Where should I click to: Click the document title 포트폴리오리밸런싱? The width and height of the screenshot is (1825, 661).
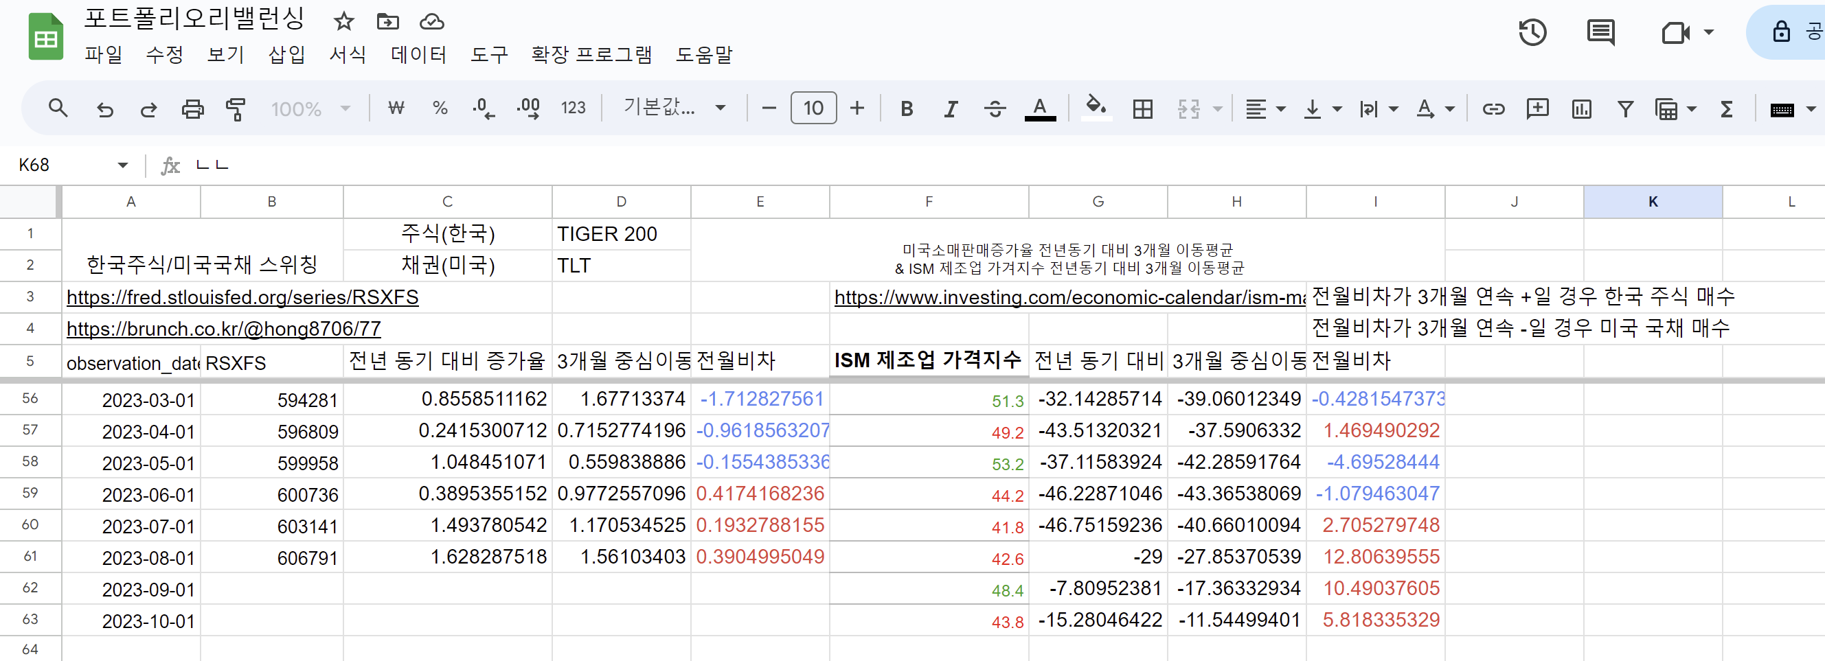(194, 19)
